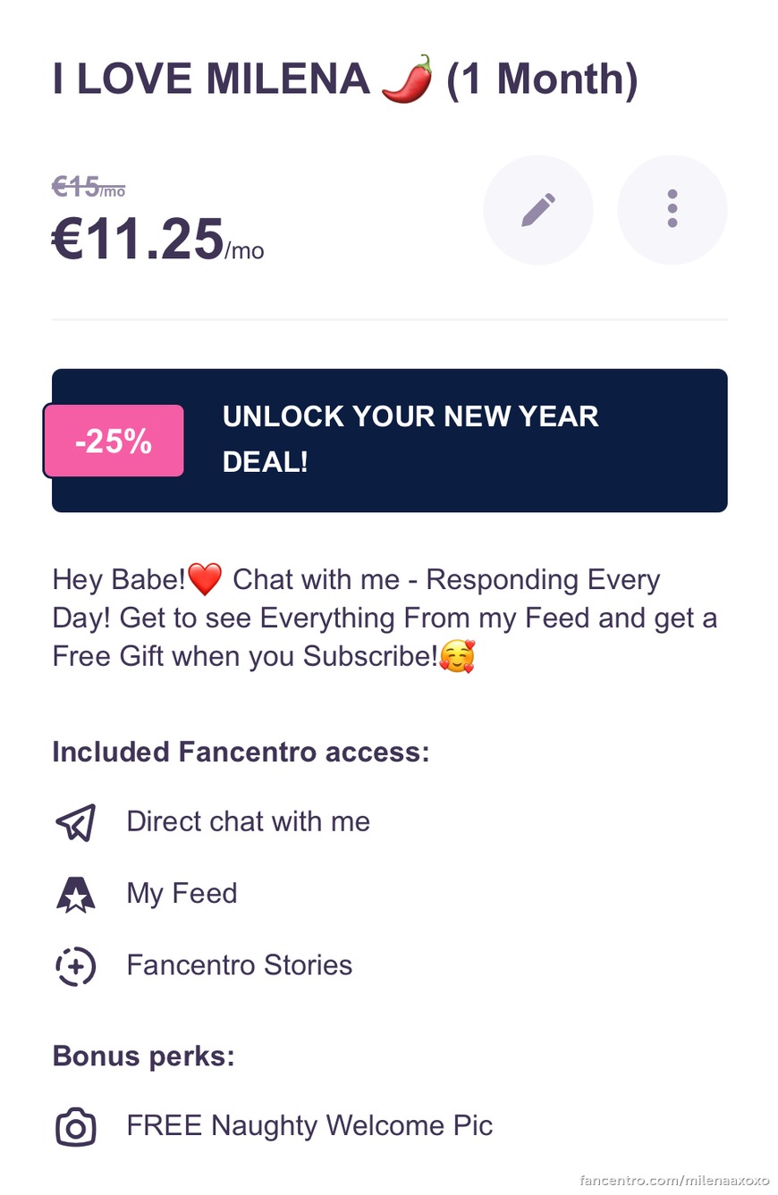Image resolution: width=778 pixels, height=1195 pixels.
Task: Select Fancentro Stories item
Action: pos(240,965)
